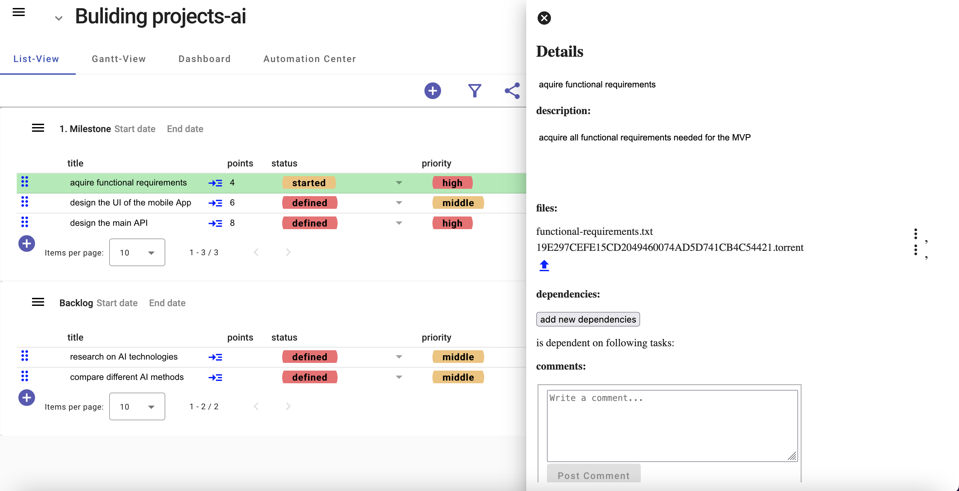Open items per page dropdown in Backlog
Viewport: 959px width, 491px height.
pos(137,407)
